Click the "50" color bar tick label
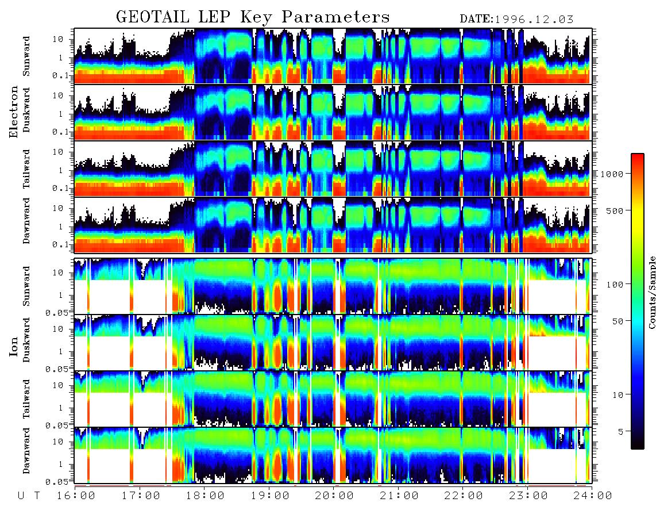The image size is (656, 506). [618, 321]
